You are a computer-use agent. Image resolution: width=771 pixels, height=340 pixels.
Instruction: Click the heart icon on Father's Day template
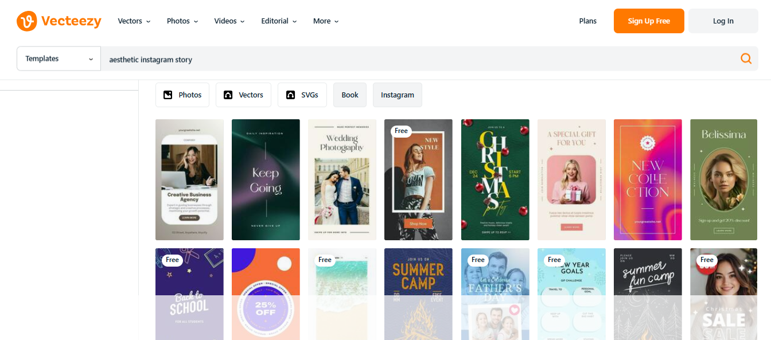(x=514, y=310)
